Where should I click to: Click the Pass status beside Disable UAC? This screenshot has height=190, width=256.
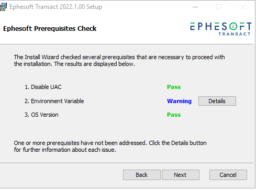[174, 87]
